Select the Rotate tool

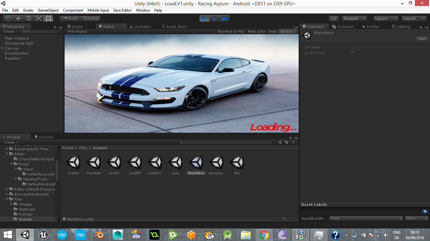click(28, 19)
